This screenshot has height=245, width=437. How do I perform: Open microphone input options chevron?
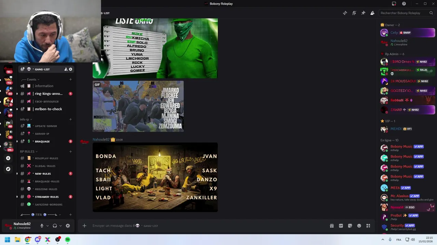pos(47,226)
